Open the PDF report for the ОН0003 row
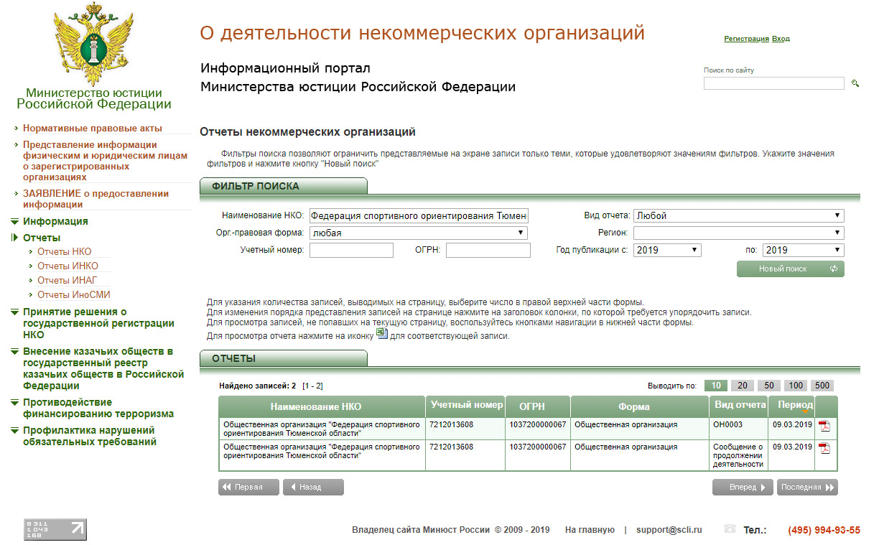Viewport: 879px width, 545px height. [x=824, y=426]
